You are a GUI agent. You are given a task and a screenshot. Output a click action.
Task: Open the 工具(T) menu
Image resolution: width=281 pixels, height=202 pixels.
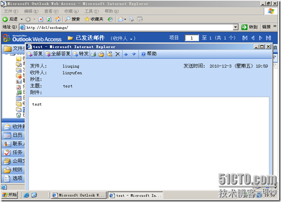91,11
